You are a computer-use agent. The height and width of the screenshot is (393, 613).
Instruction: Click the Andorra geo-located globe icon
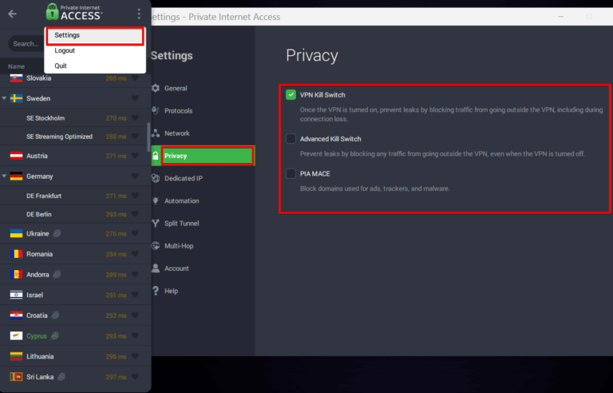click(57, 275)
